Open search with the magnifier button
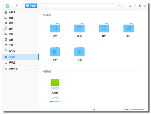Image resolution: width=151 pixels, height=114 pixels. 121,6
